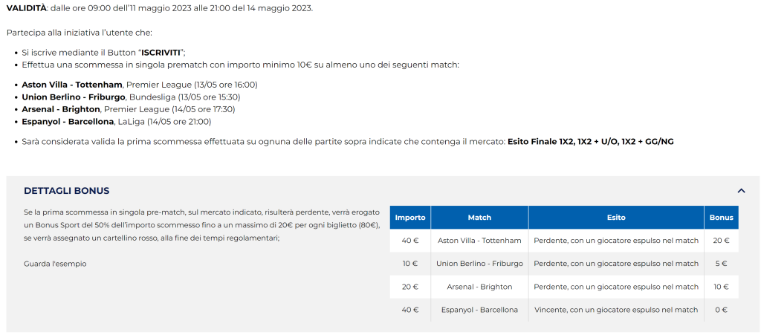Click the 0 € bonus cell
This screenshot has width=761, height=335.
click(x=721, y=310)
